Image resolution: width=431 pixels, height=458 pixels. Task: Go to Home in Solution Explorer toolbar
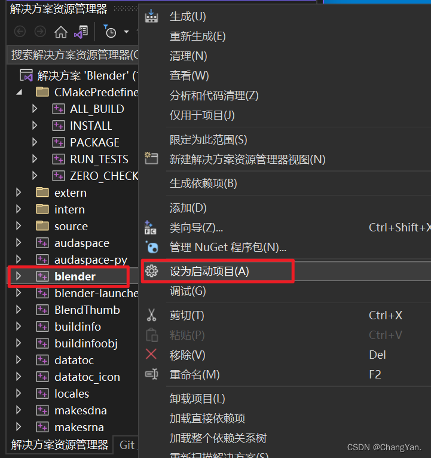pyautogui.click(x=61, y=32)
